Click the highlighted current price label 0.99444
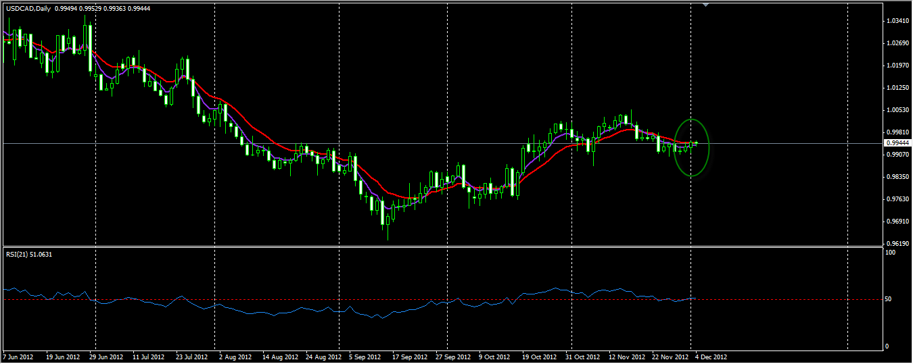This screenshot has width=913, height=364. [x=897, y=143]
